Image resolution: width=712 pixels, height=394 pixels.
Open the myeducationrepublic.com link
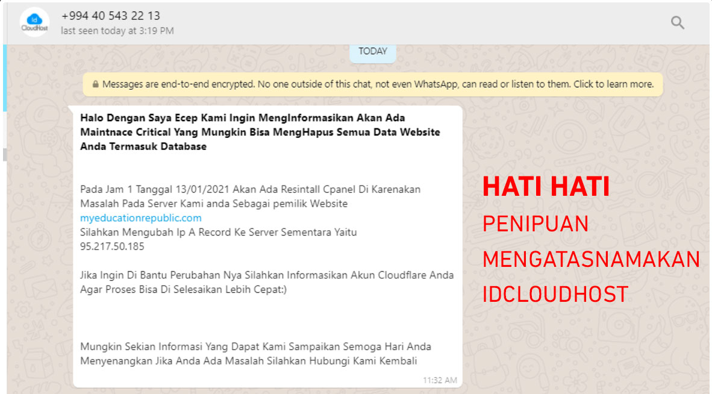(141, 218)
